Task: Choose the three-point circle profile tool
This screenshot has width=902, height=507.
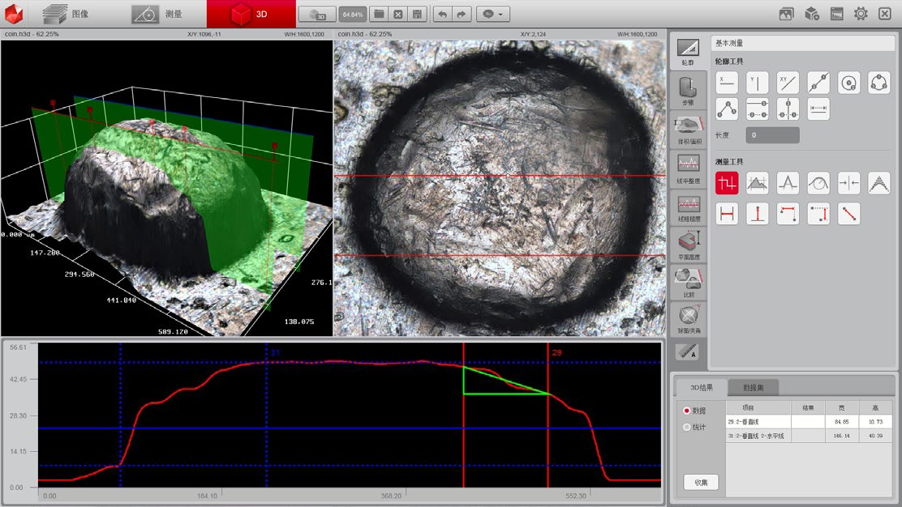Action: tap(879, 83)
